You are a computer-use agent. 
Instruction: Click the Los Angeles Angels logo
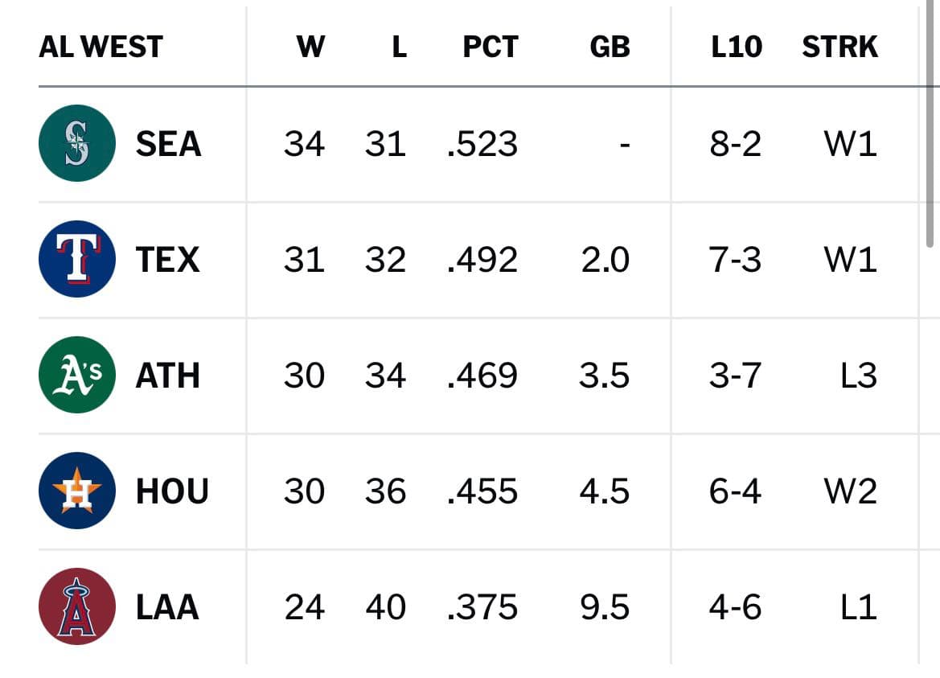76,606
